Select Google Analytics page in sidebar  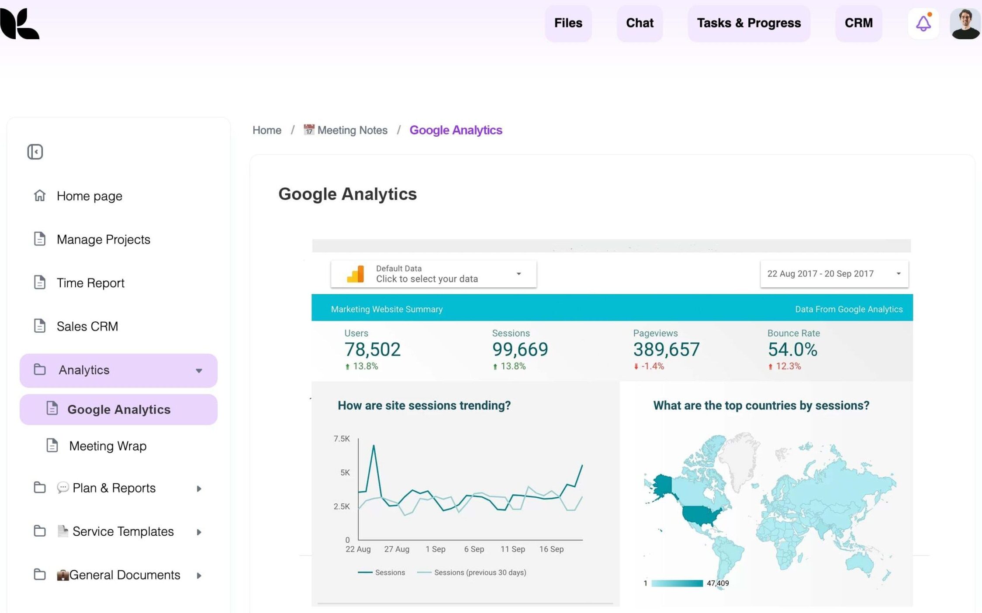coord(118,410)
